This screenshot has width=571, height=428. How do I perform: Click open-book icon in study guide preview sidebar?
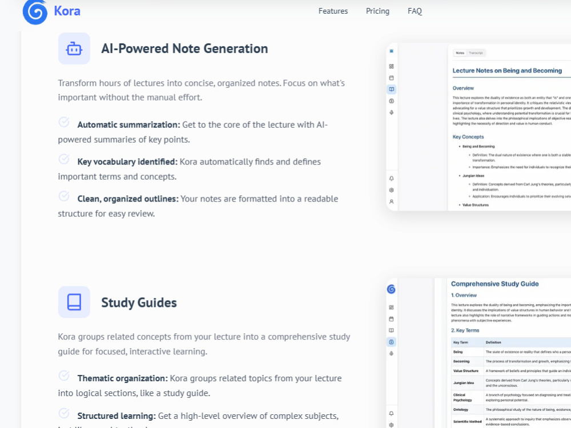(x=392, y=330)
